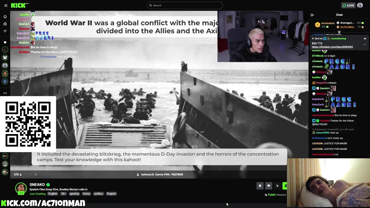The height and width of the screenshot is (208, 370).
Task: Toggle channel notifications bell
Action: click(x=260, y=186)
